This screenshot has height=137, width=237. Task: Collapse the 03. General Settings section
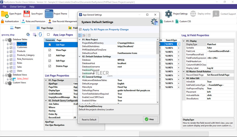[80, 77]
